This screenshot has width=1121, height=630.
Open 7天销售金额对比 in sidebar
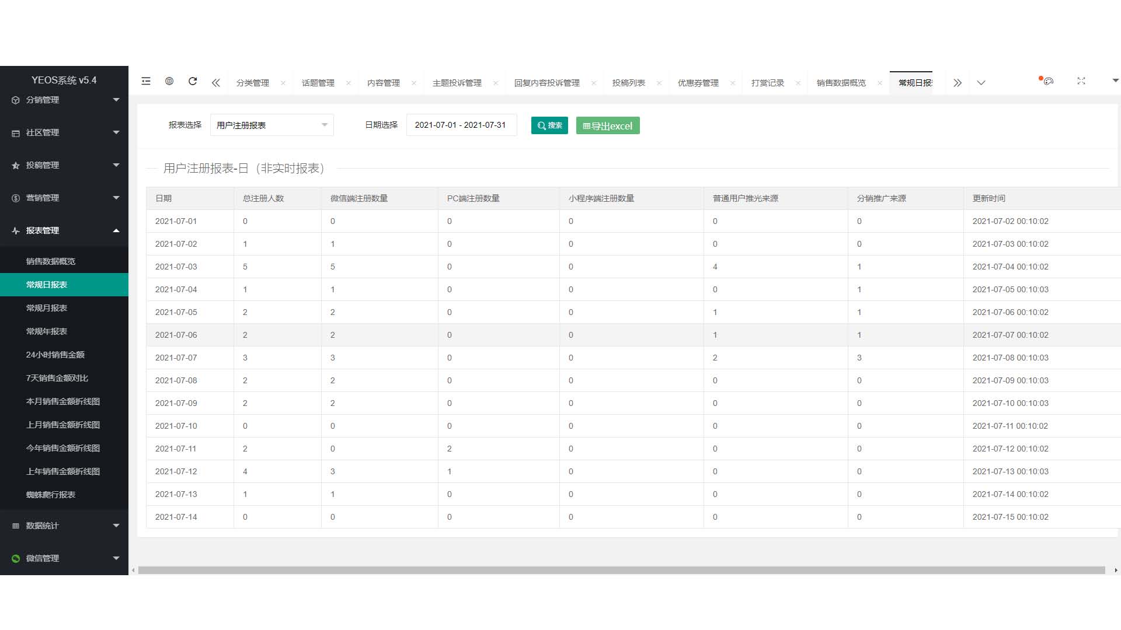tap(64, 378)
